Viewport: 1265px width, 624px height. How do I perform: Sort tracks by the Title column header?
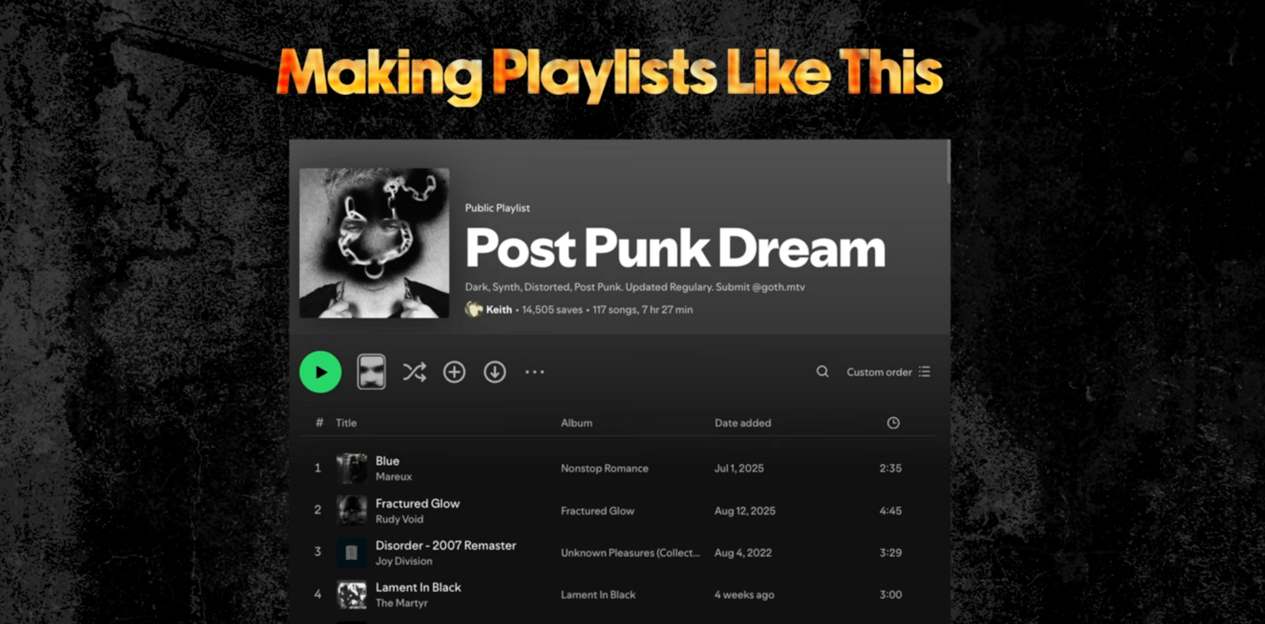(346, 423)
